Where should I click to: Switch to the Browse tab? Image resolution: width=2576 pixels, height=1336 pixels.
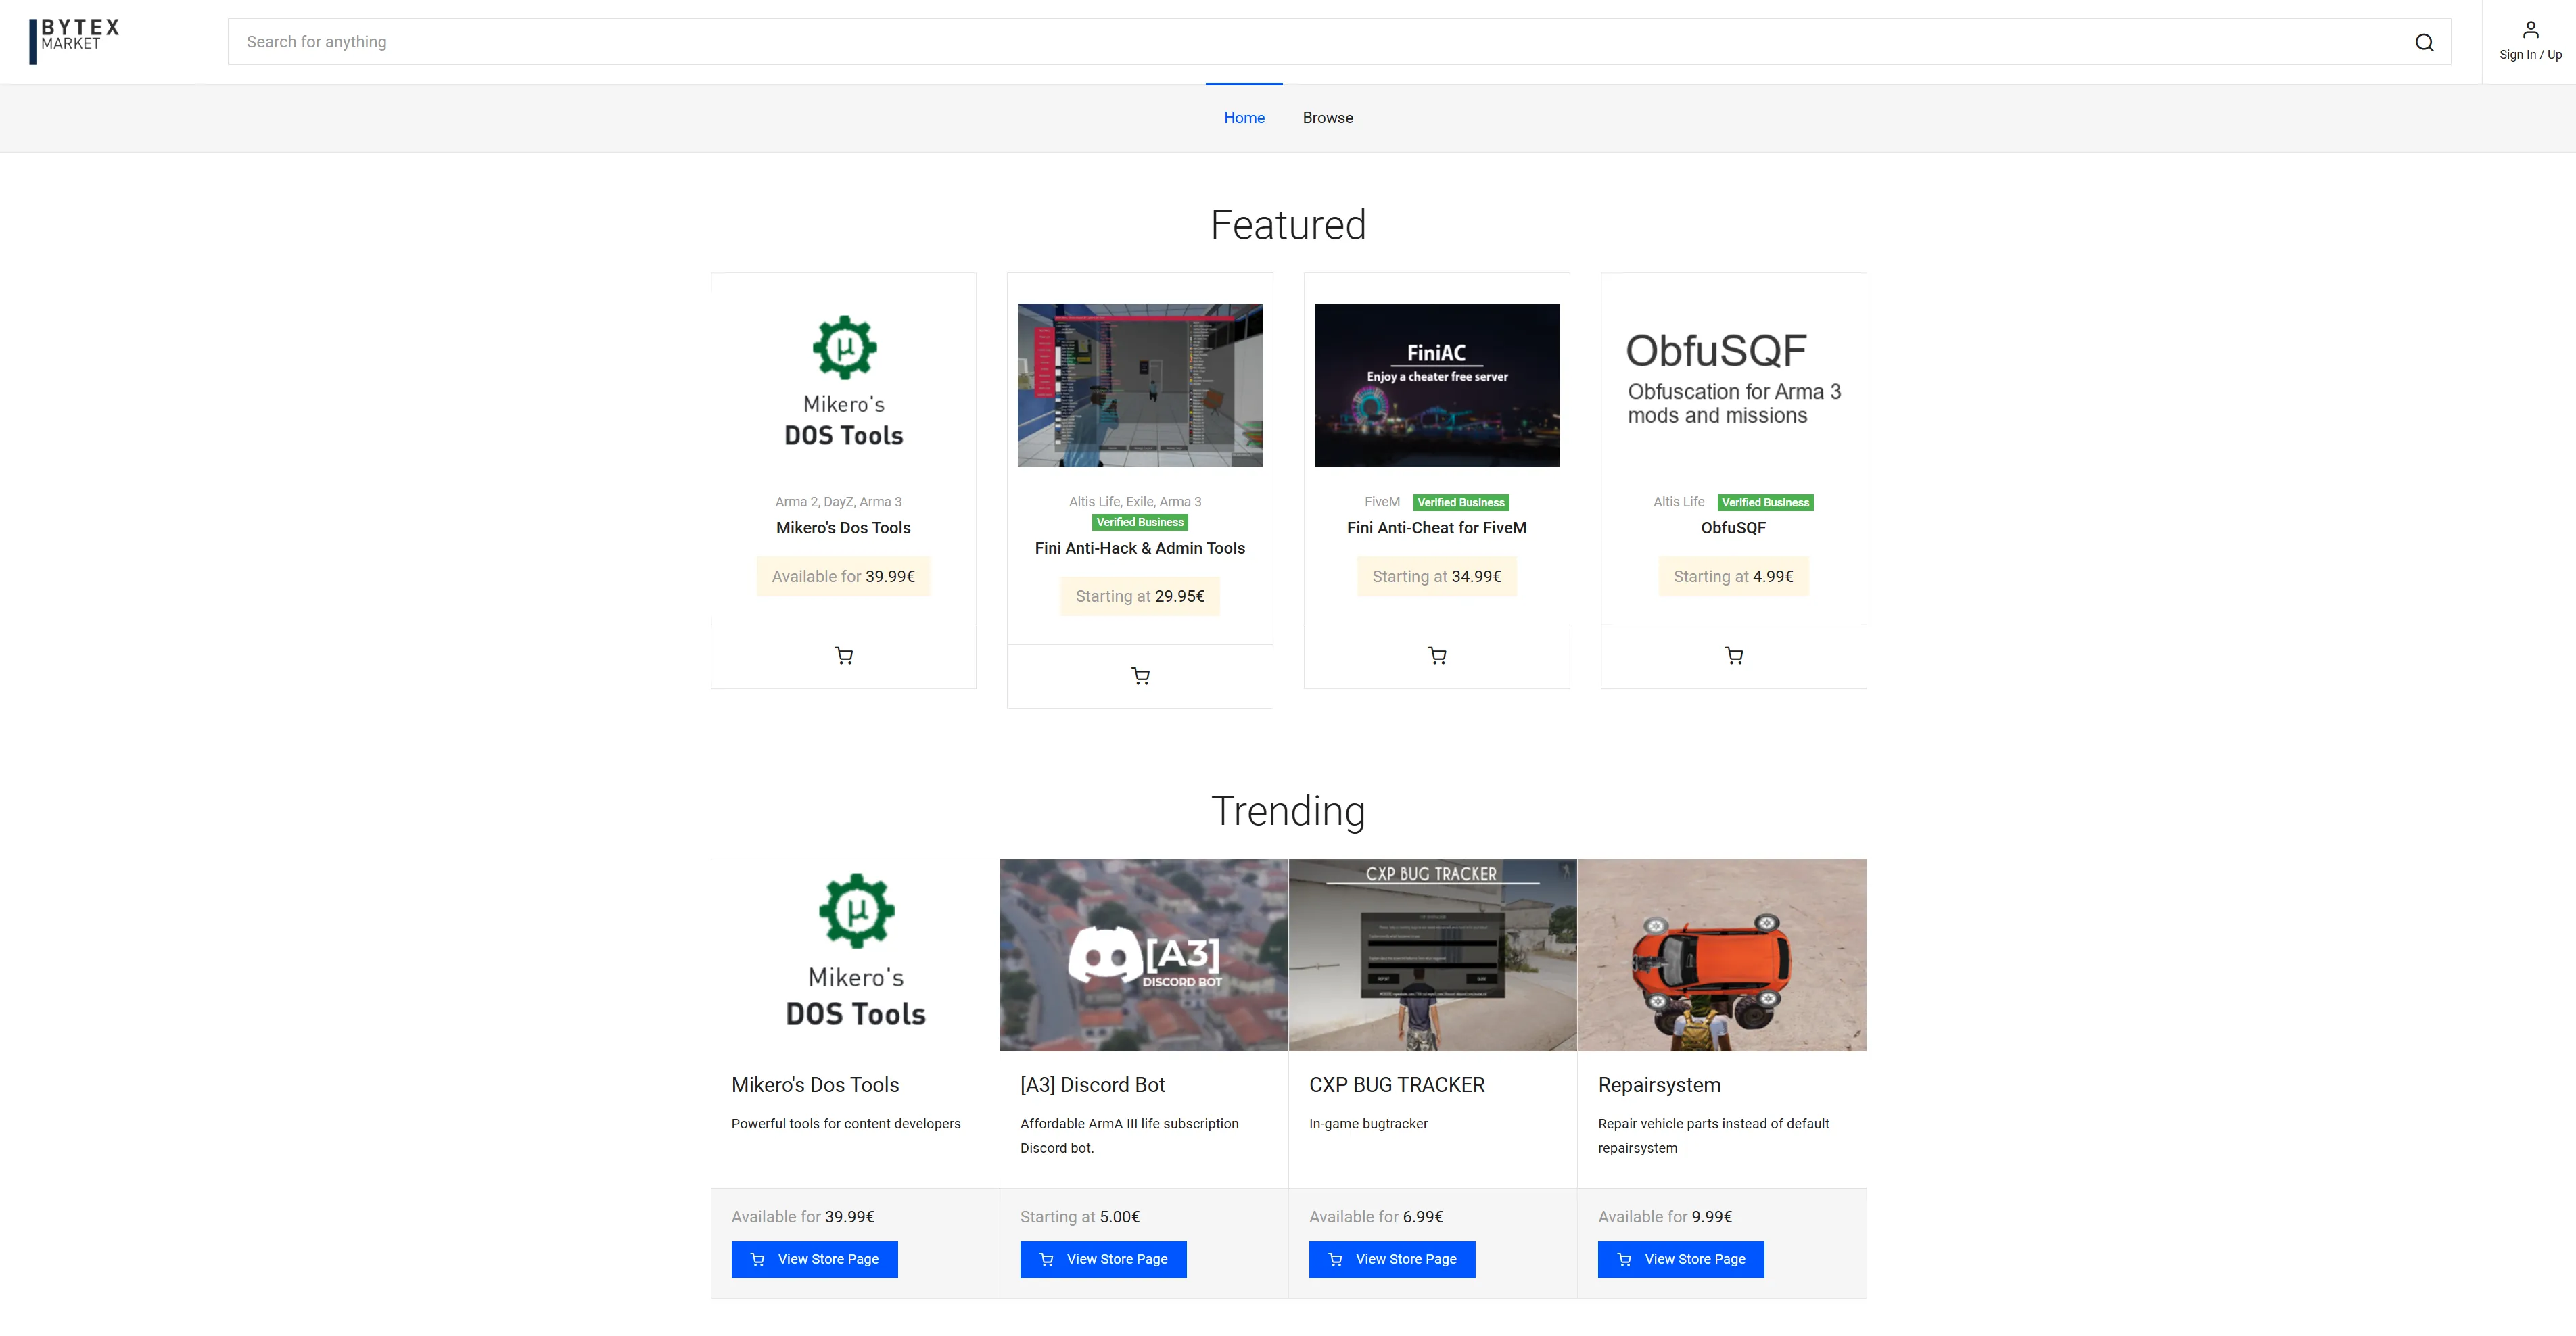pyautogui.click(x=1327, y=118)
